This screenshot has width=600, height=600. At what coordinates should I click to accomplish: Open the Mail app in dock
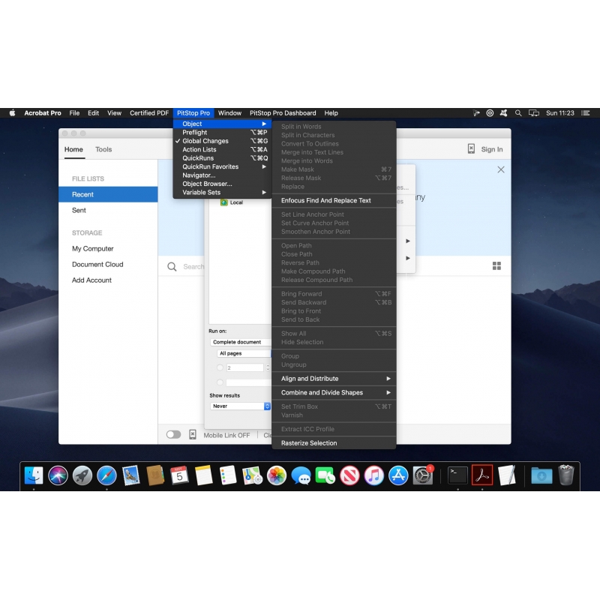click(x=131, y=475)
